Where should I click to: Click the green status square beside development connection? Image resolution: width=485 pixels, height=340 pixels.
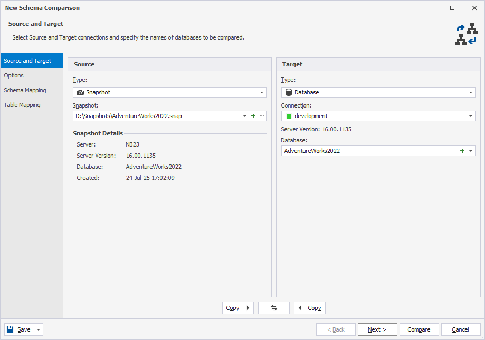pyautogui.click(x=288, y=116)
